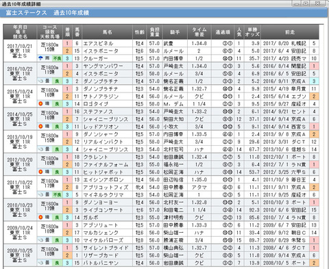Click the cloudy weather icon for 2009/10/24
This screenshot has width=329, height=269.
pyautogui.click(x=40, y=240)
